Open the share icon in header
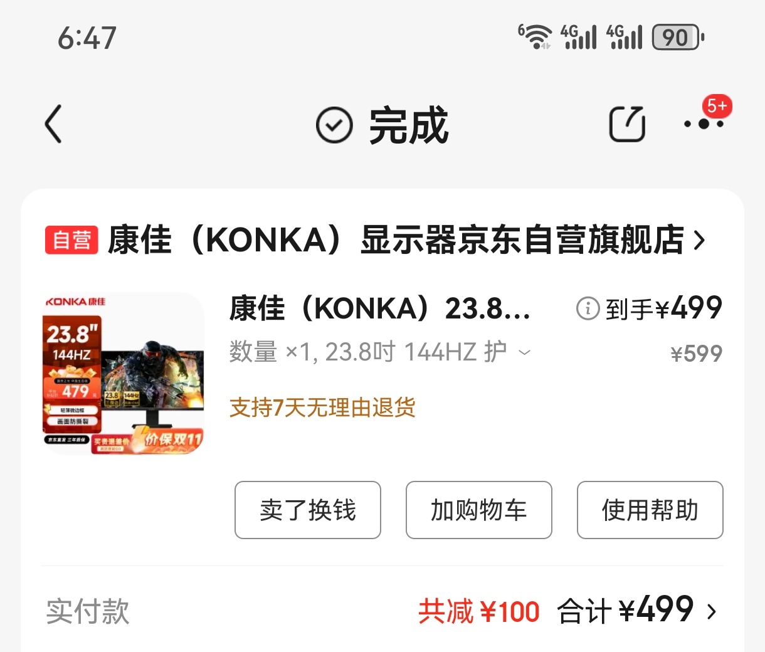The width and height of the screenshot is (765, 652). pyautogui.click(x=628, y=124)
